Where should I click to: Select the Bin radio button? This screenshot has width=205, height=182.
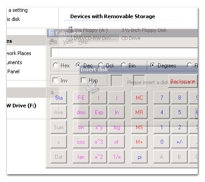click(x=123, y=65)
